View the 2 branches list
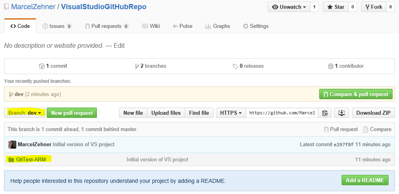 click(151, 66)
